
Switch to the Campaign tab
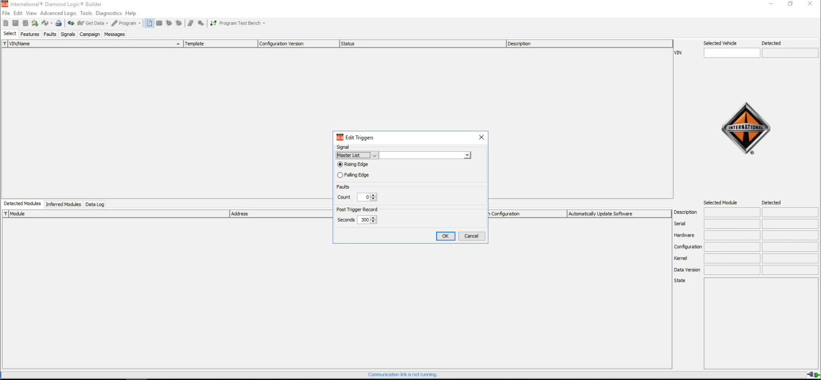[x=90, y=34]
